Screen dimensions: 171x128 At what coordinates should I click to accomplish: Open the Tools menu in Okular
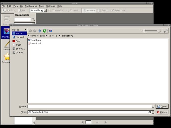pyautogui.click(x=41, y=6)
